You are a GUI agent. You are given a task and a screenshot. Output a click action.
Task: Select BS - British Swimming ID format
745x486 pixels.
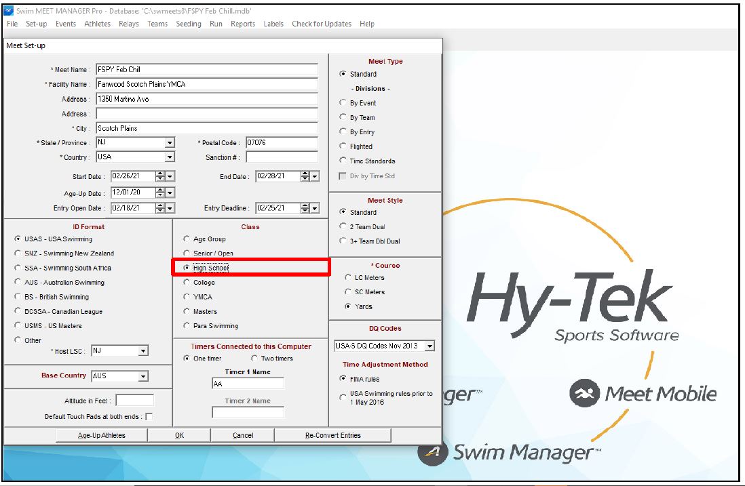pyautogui.click(x=18, y=297)
